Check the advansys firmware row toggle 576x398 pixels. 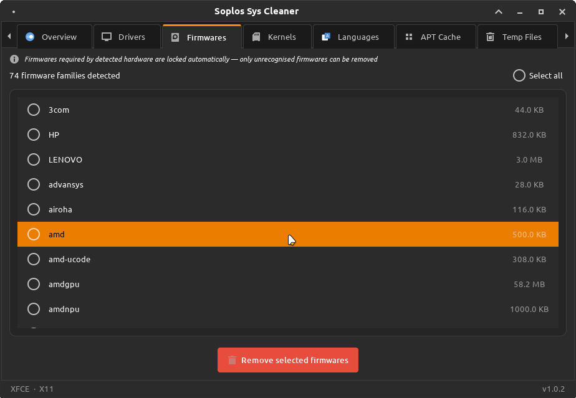coord(34,184)
